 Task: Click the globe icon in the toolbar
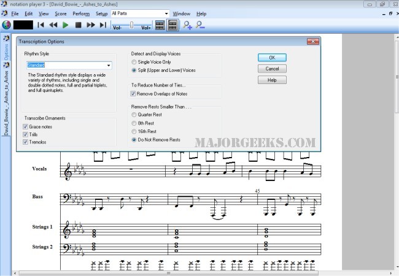click(6, 25)
